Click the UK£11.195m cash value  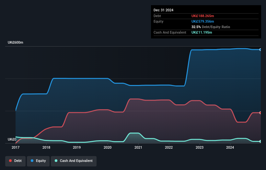pyautogui.click(x=202, y=32)
